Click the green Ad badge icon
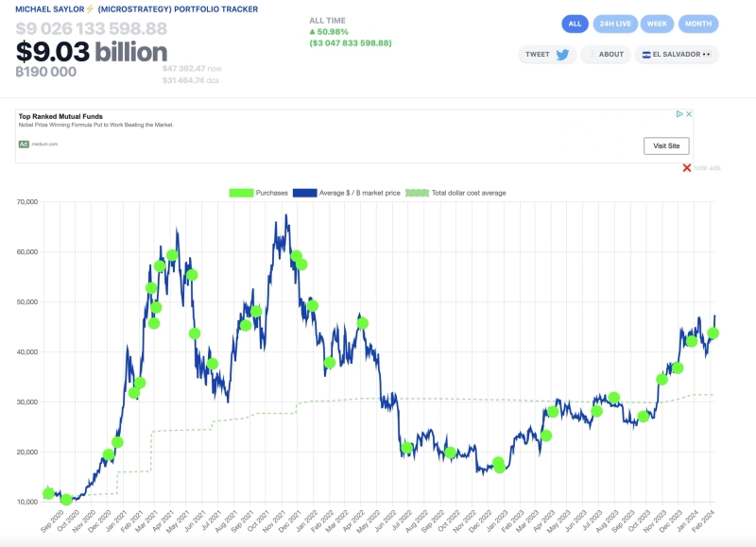 click(24, 144)
